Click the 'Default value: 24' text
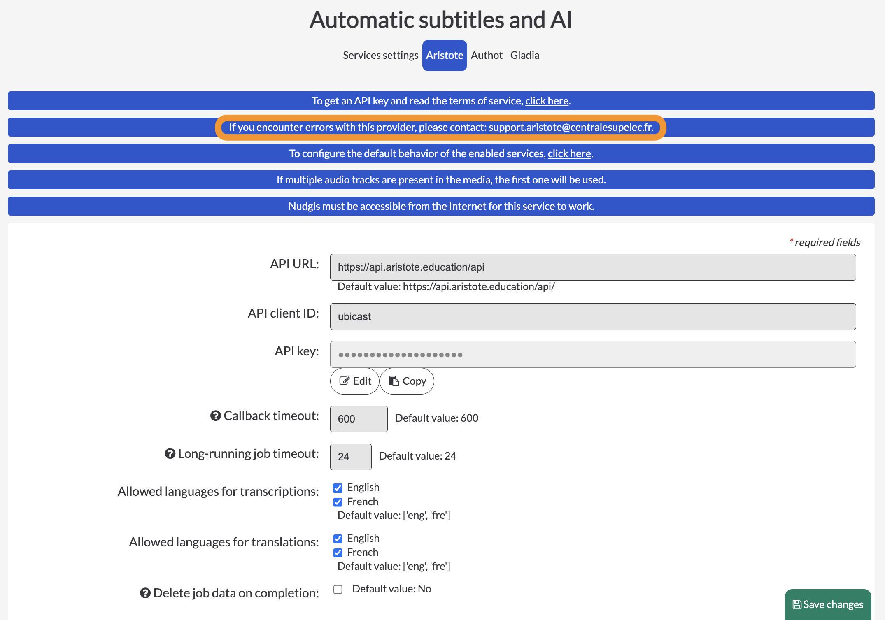885x620 pixels. click(417, 456)
